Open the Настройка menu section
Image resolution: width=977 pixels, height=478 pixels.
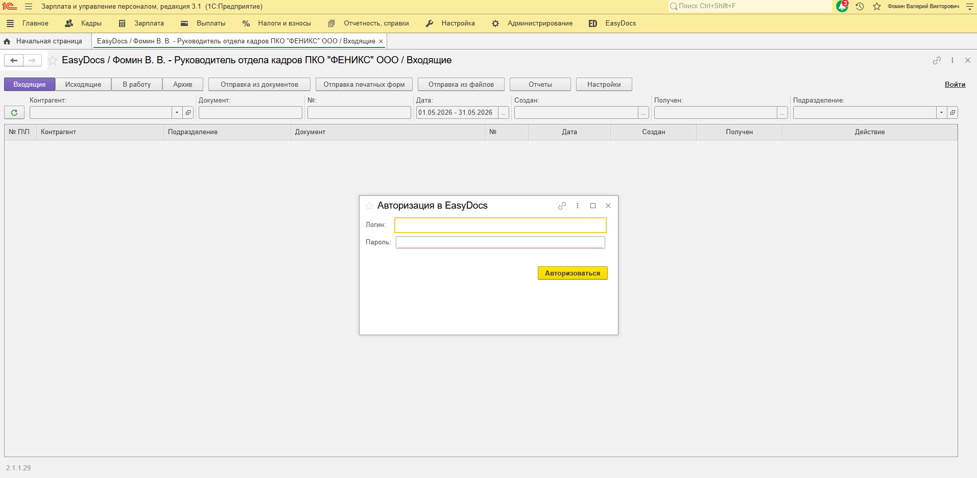pos(450,23)
